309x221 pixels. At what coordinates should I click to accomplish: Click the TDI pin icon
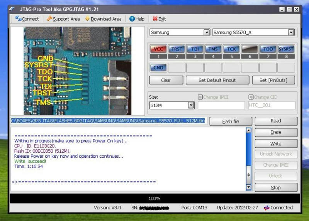click(x=195, y=49)
